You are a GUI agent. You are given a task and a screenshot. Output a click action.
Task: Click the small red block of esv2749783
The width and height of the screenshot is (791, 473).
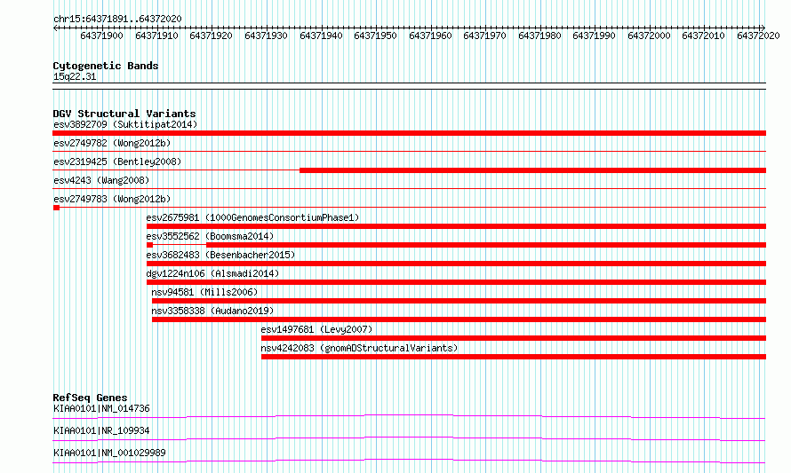pyautogui.click(x=57, y=208)
